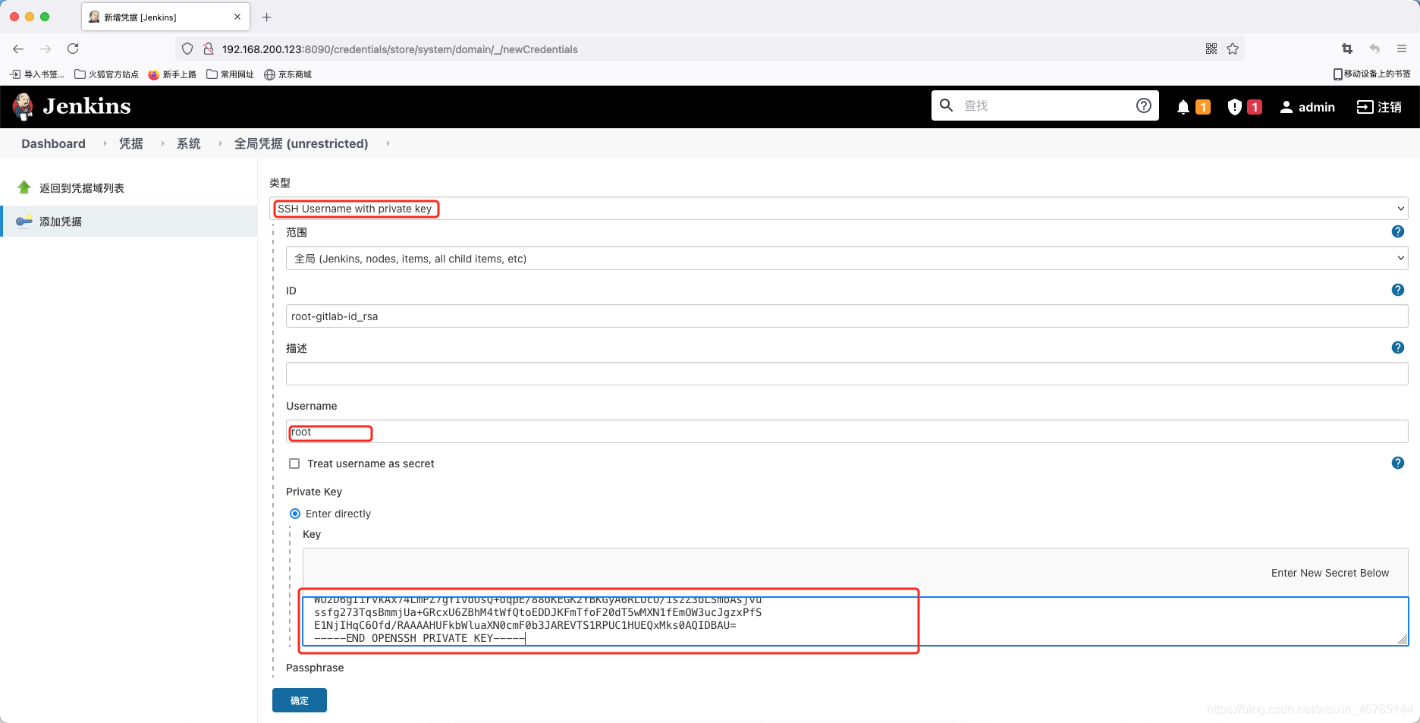Click into the Username input field
The image size is (1420, 723).
coord(847,432)
